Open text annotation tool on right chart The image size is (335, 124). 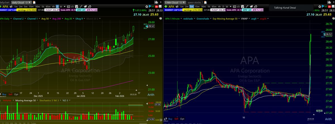point(234,7)
